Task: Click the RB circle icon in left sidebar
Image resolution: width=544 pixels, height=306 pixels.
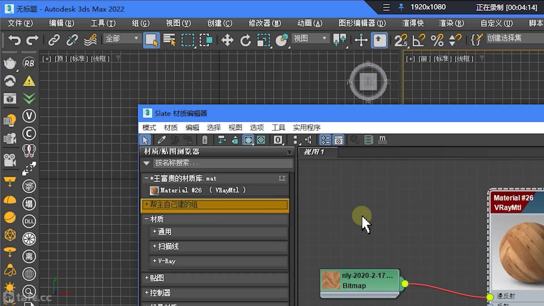Action: pos(29,63)
